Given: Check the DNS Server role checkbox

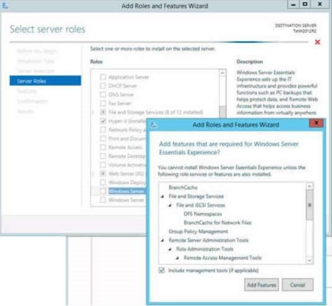Looking at the screenshot, I should pyautogui.click(x=102, y=95).
